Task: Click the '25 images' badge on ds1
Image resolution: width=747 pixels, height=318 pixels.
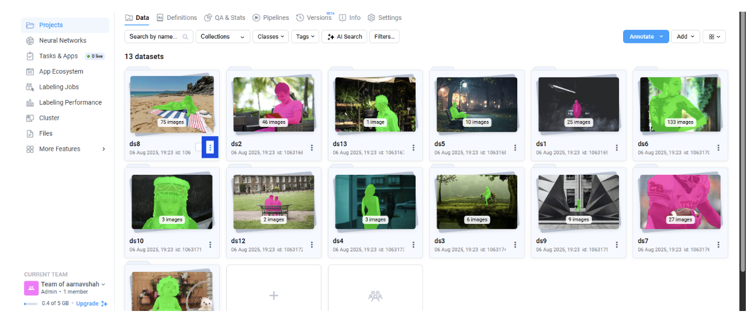Action: pyautogui.click(x=579, y=122)
